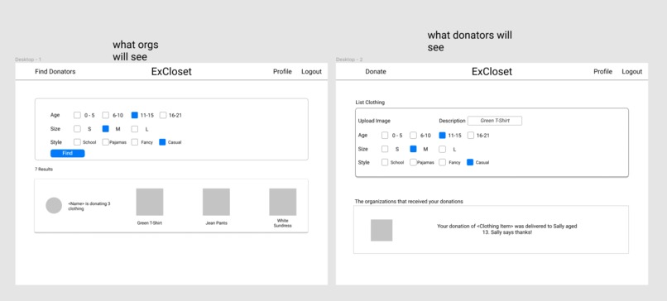Check Fancy style in Find Donators filter

(x=134, y=142)
